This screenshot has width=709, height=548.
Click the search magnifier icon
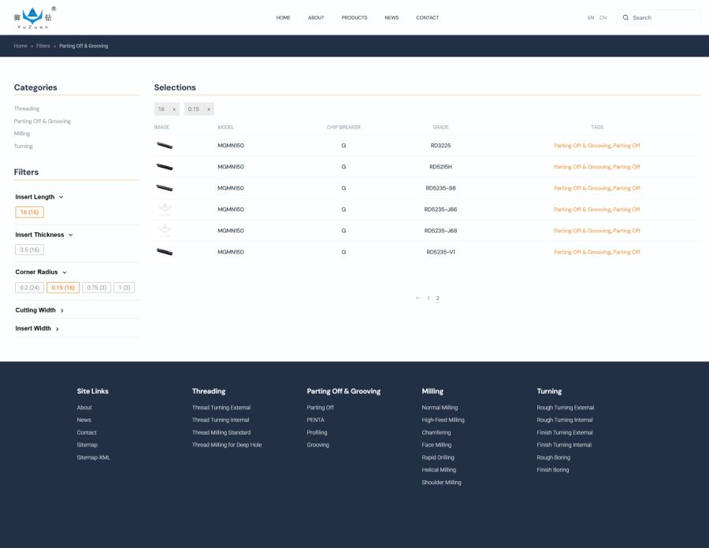625,17
